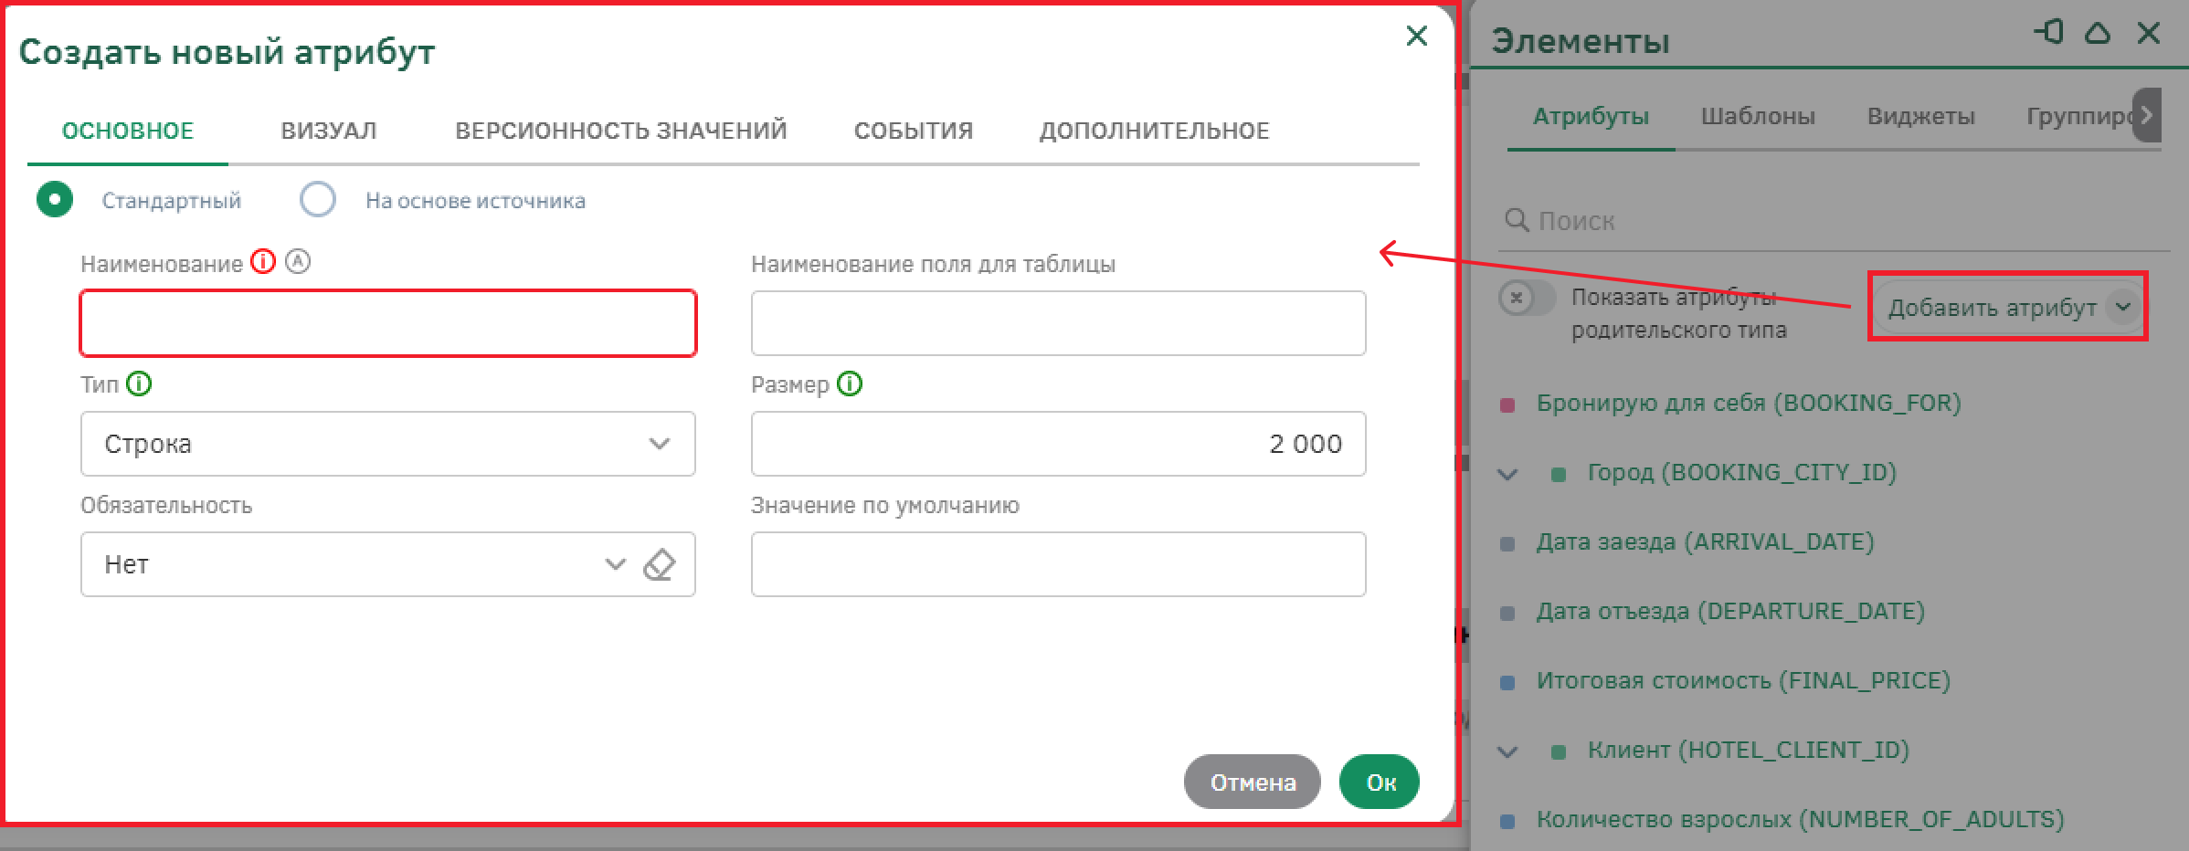Image resolution: width=2189 pixels, height=851 pixels.
Task: Focus the Значение по умолчанию field
Action: pyautogui.click(x=1058, y=564)
